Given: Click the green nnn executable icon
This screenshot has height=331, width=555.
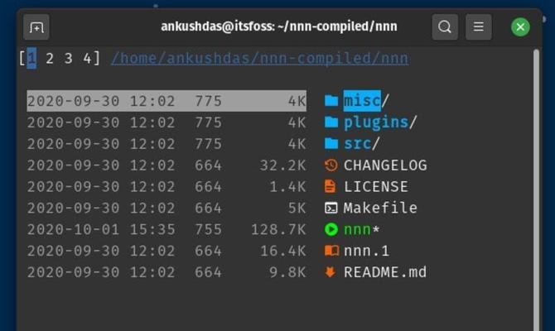Looking at the screenshot, I should [331, 229].
